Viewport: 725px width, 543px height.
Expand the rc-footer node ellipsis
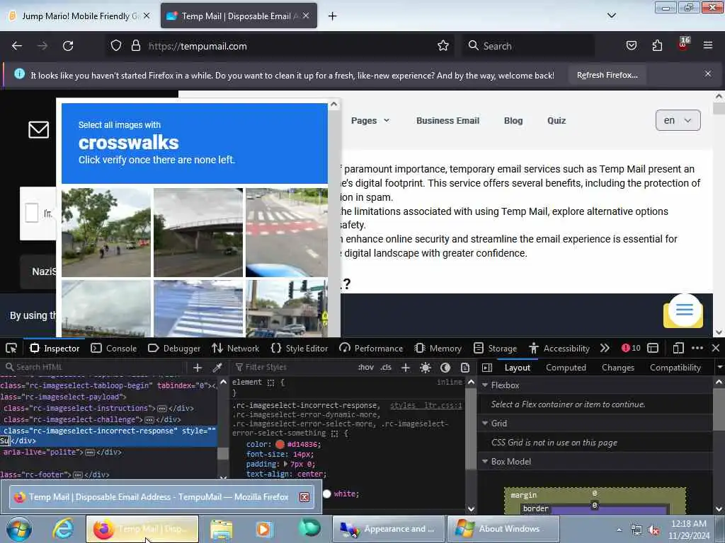[x=78, y=475]
